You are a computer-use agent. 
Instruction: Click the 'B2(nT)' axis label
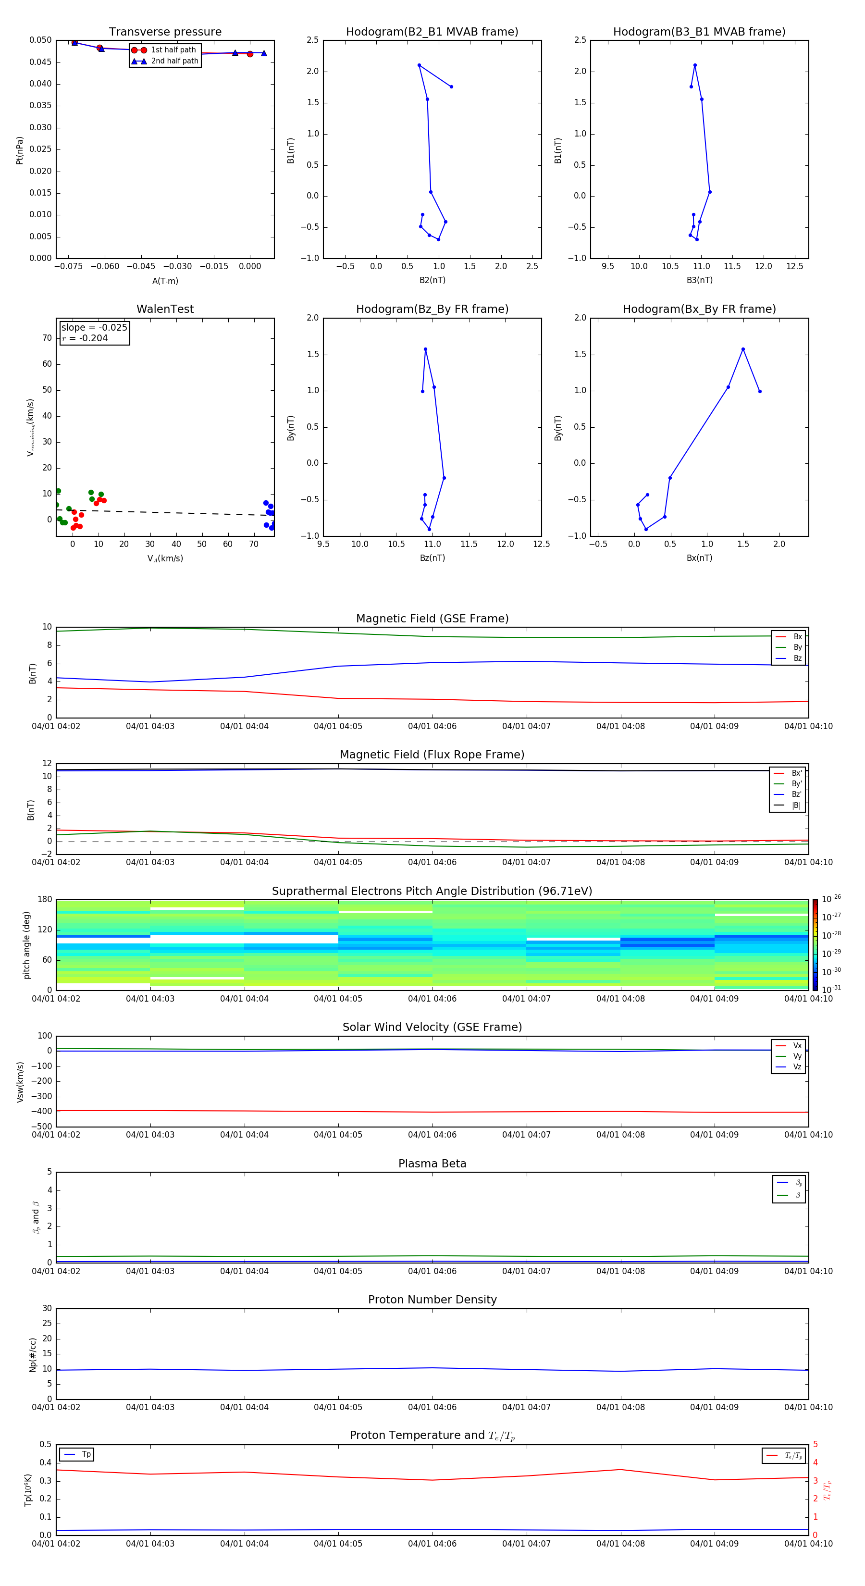point(432,280)
